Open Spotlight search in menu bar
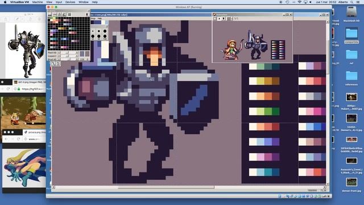 point(352,2)
